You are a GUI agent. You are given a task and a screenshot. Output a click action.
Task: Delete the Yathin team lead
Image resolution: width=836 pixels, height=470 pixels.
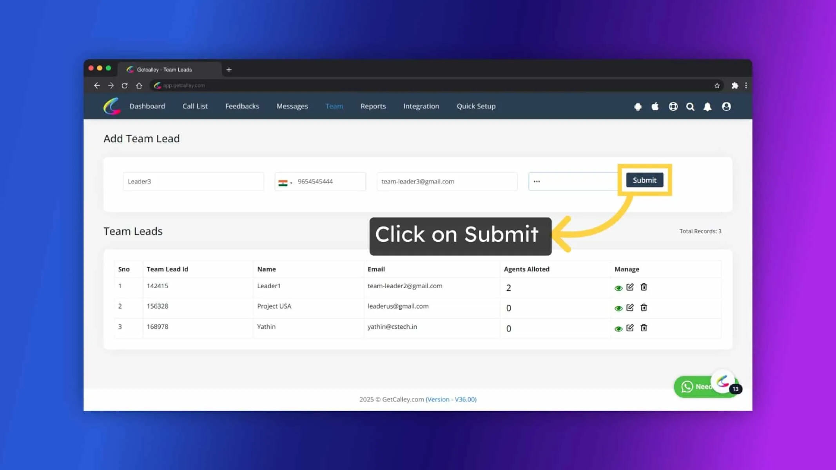(x=644, y=328)
